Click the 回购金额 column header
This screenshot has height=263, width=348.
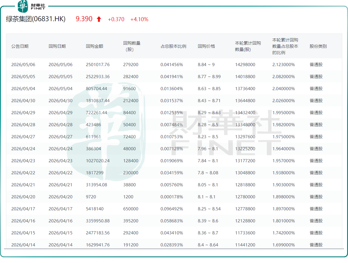(x=94, y=46)
